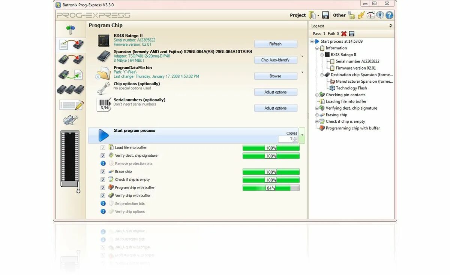Image resolution: width=450 pixels, height=275 pixels.
Task: Expand the open project dropdown arrow
Action: click(x=318, y=16)
